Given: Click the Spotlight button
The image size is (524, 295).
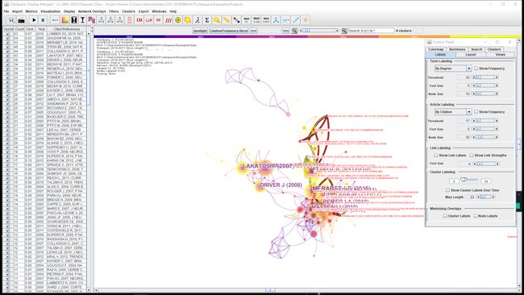Looking at the screenshot, I should click(x=200, y=31).
